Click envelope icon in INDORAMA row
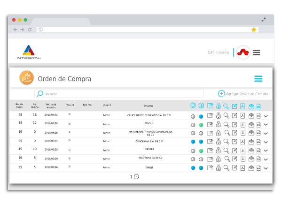The width and height of the screenshot is (282, 204). pyautogui.click(x=251, y=159)
